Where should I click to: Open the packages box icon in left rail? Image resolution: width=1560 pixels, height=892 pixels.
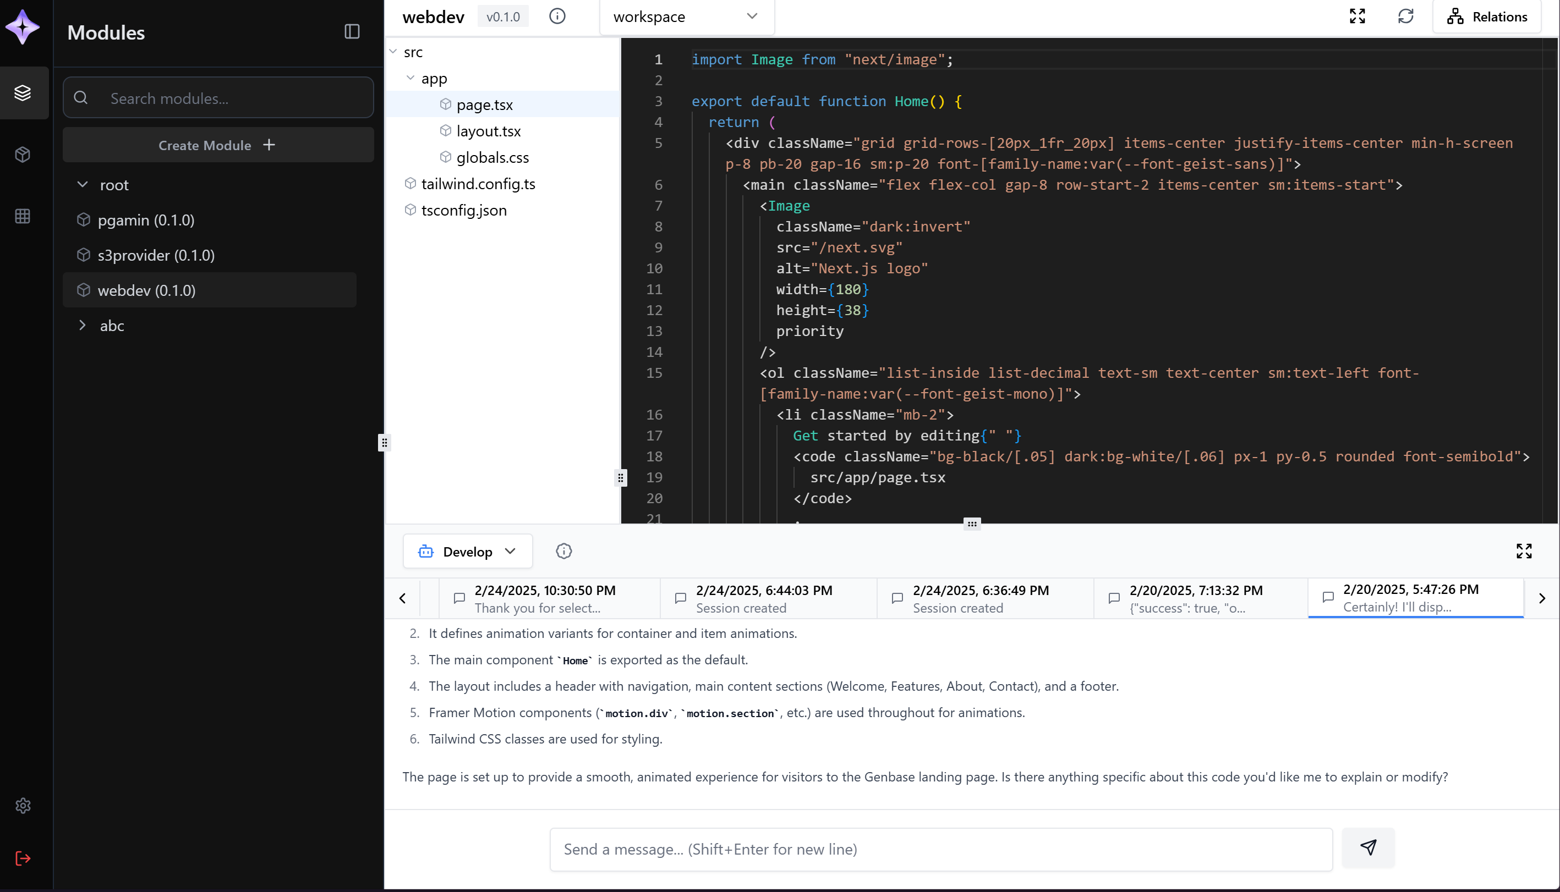23,155
